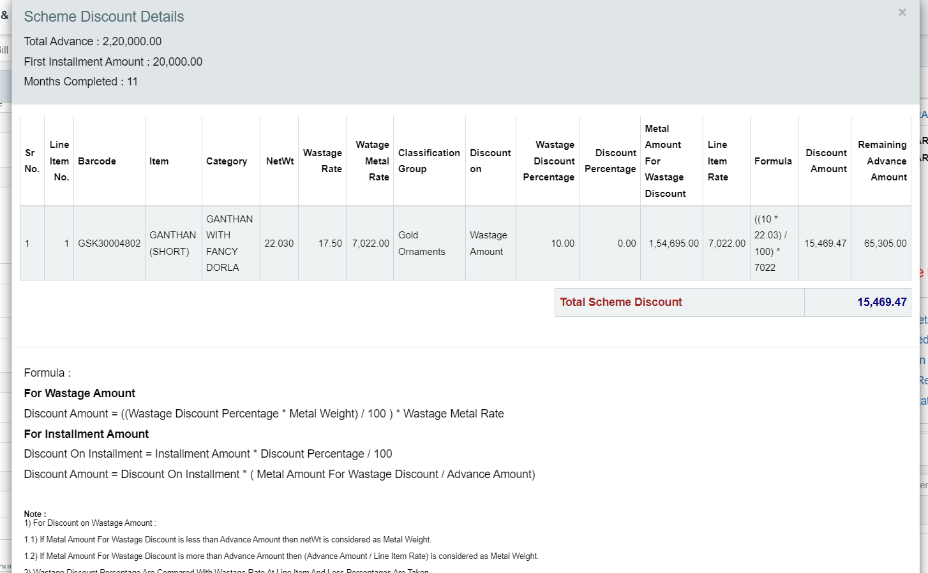This screenshot has width=928, height=573.
Task: Click the Wastage Rate column header
Action: 322,161
